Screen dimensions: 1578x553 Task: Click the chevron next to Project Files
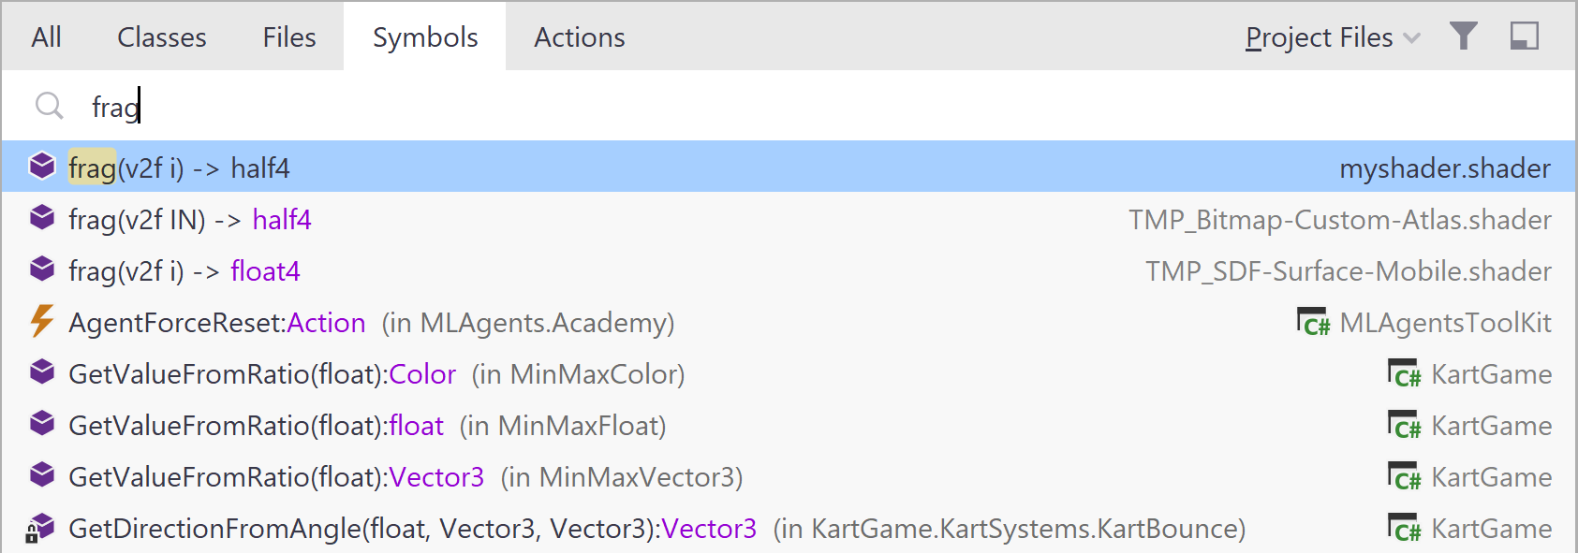coord(1411,37)
